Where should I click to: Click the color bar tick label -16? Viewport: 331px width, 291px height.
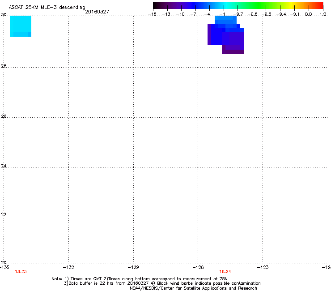152,14
